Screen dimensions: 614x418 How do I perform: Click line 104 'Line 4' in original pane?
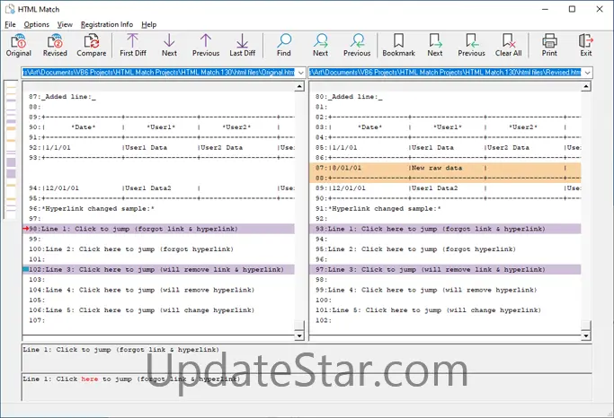pos(141,290)
